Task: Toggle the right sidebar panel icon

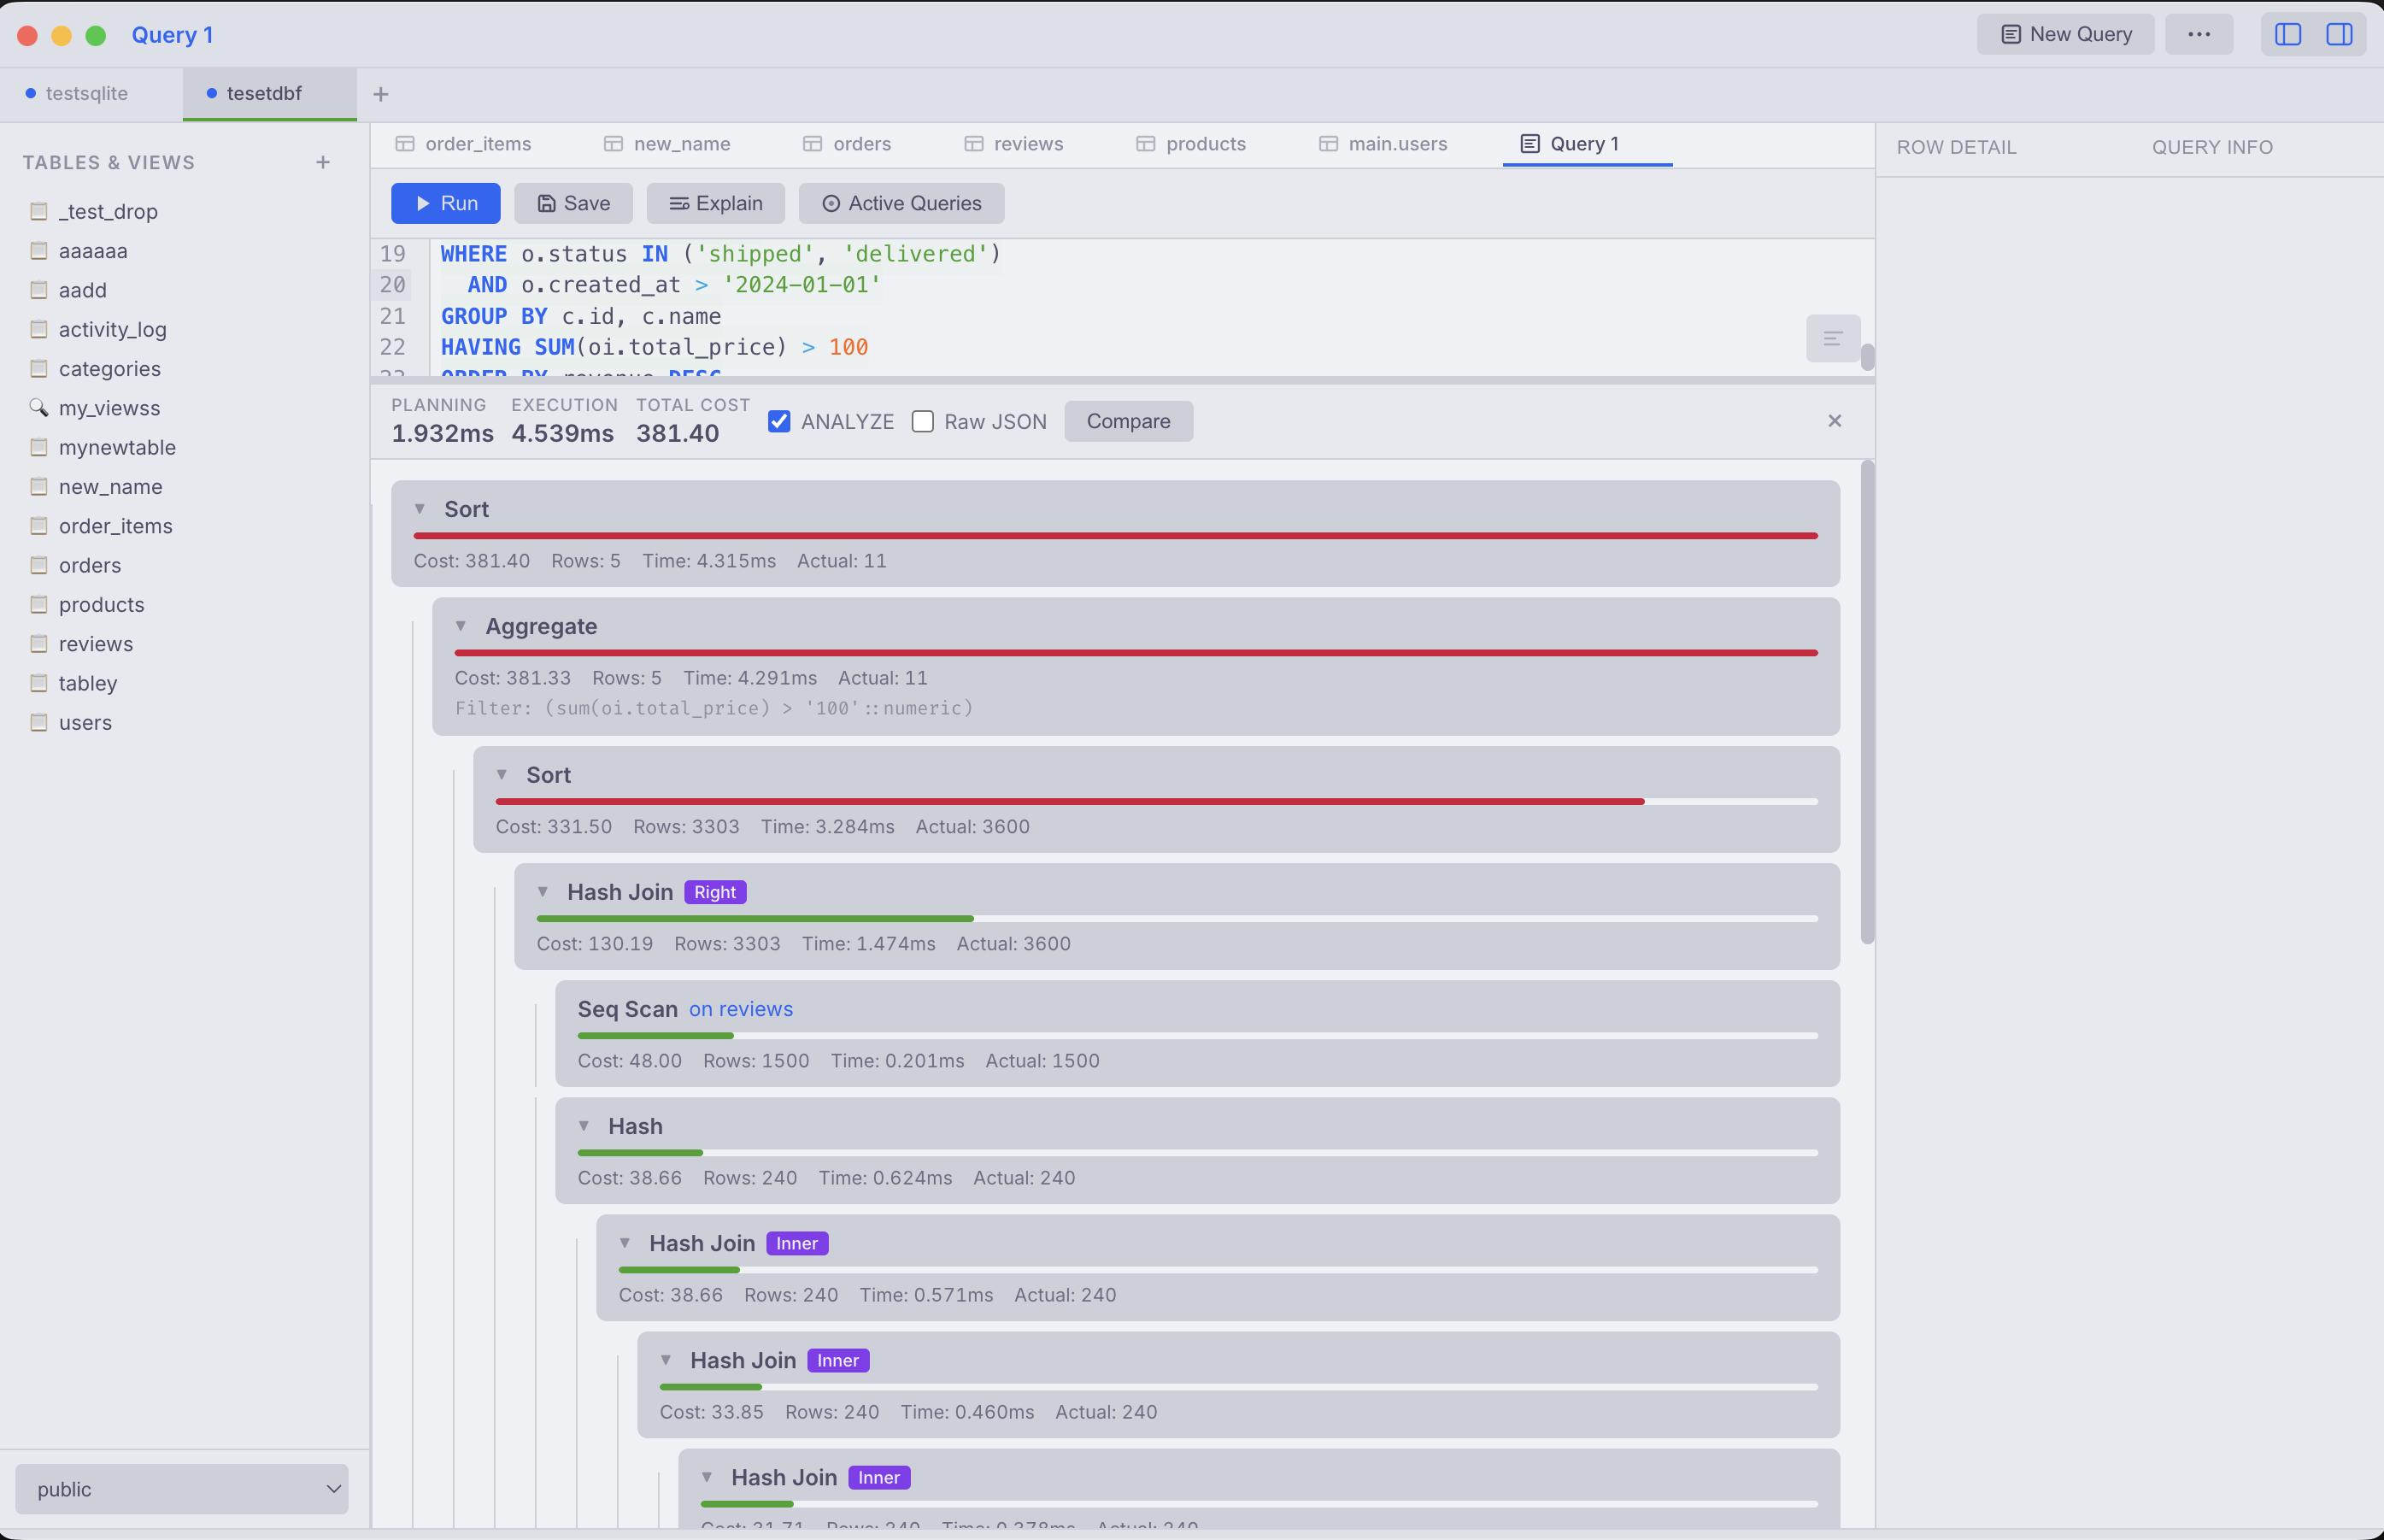Action: pyautogui.click(x=2339, y=34)
